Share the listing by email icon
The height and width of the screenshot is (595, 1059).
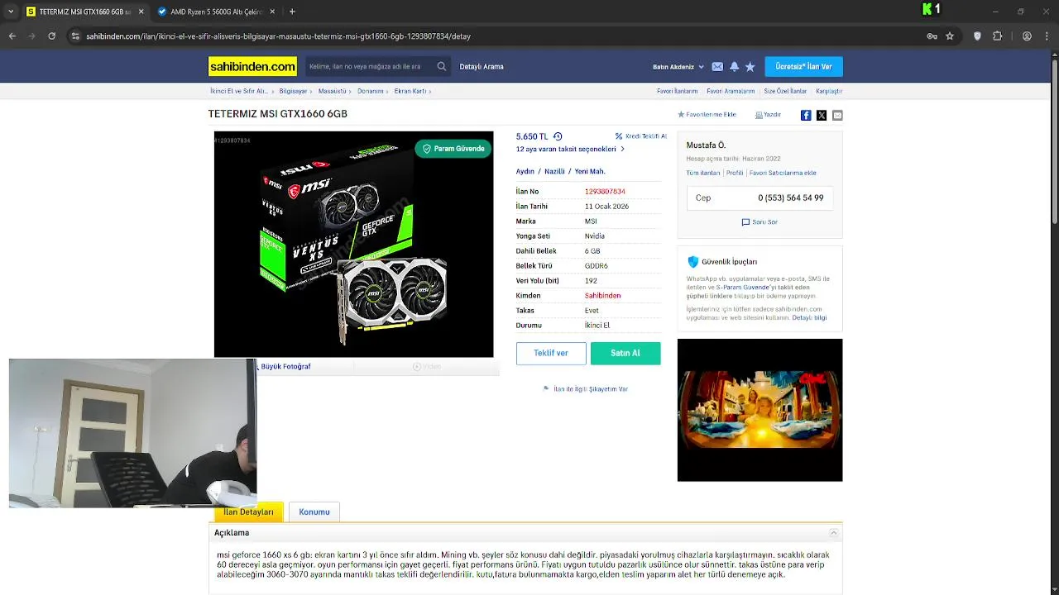(837, 115)
